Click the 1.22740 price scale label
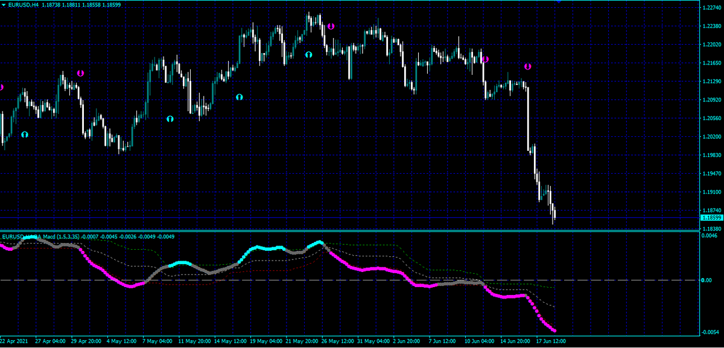This screenshot has height=348, width=724. click(712, 7)
